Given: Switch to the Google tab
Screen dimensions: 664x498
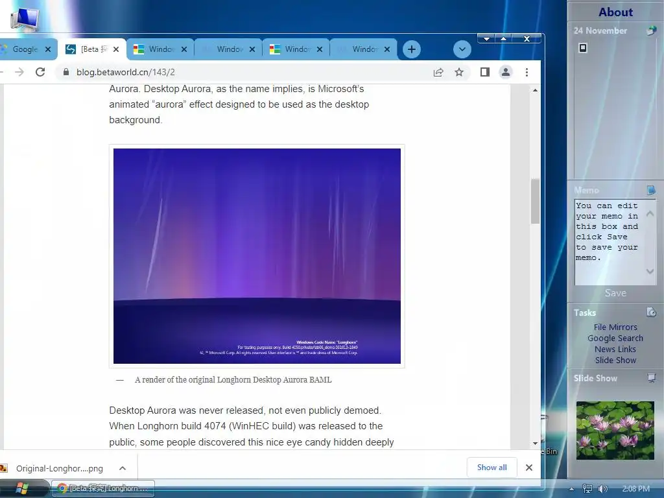Looking at the screenshot, I should click(x=25, y=49).
